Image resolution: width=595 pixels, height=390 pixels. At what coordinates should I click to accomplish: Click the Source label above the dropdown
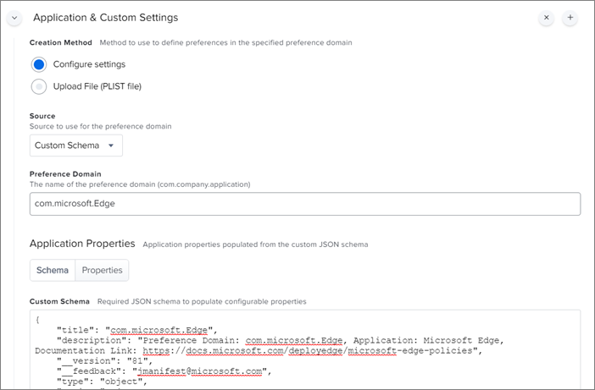tap(42, 116)
